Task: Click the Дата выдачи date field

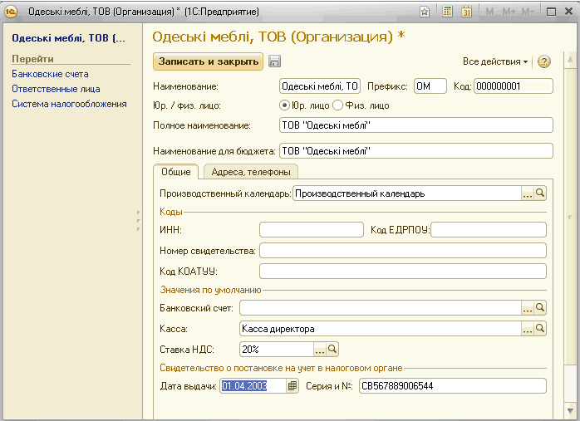Action: pyautogui.click(x=253, y=386)
